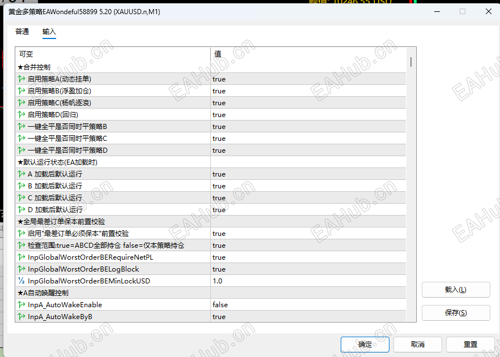500x357 pixels.
Task: Select the 输入 tab
Action: 49,32
